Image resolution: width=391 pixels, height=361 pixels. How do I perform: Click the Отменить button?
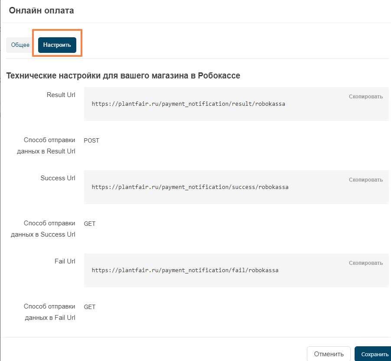coord(329,354)
